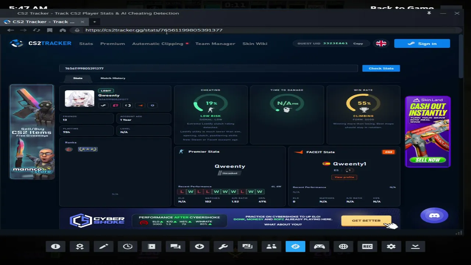Click the CS2TRACKER logo

tap(41, 43)
